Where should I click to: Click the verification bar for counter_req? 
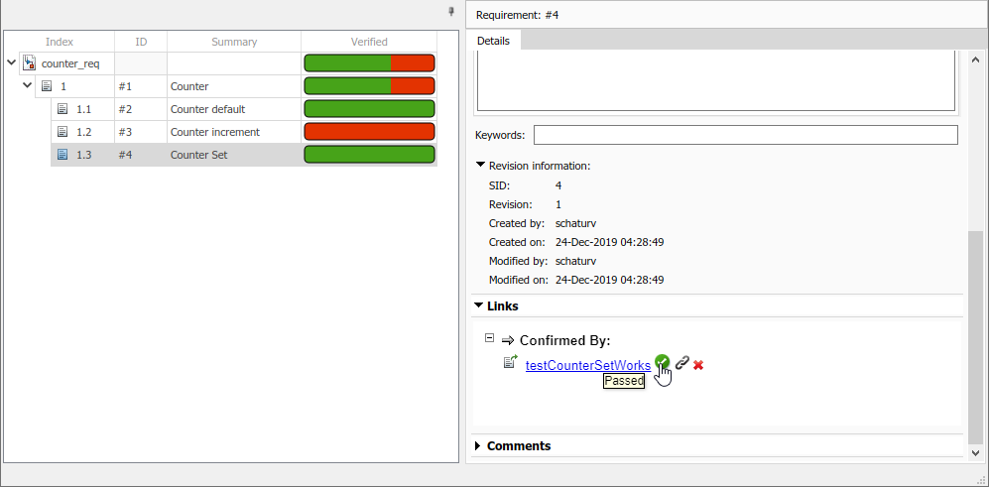(x=370, y=63)
